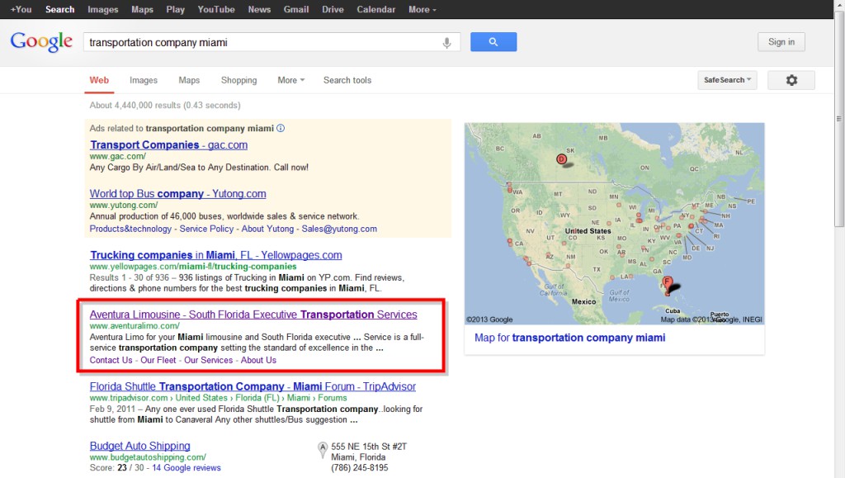Screen dimensions: 845x478
Task: Open News in the top bar
Action: click(259, 9)
